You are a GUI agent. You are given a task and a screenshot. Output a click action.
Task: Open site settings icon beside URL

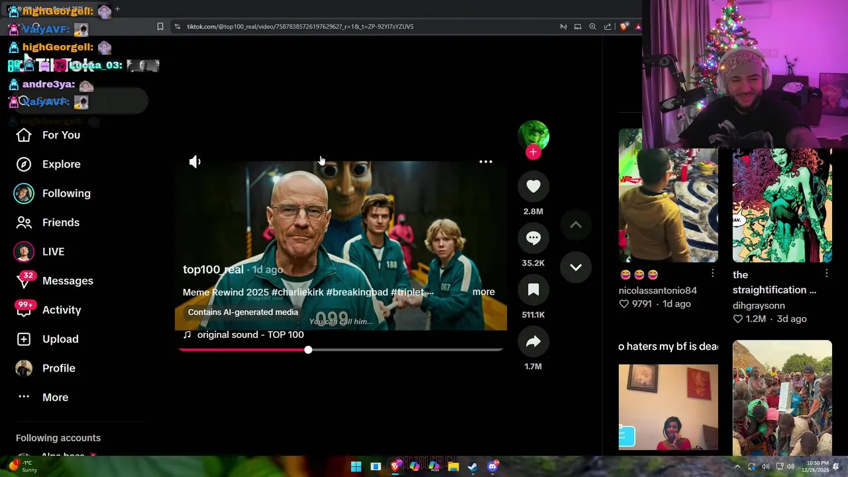coord(177,26)
